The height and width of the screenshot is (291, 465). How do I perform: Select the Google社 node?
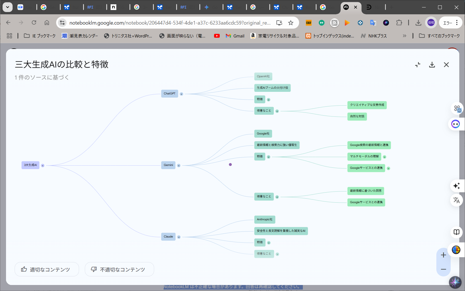pyautogui.click(x=263, y=134)
